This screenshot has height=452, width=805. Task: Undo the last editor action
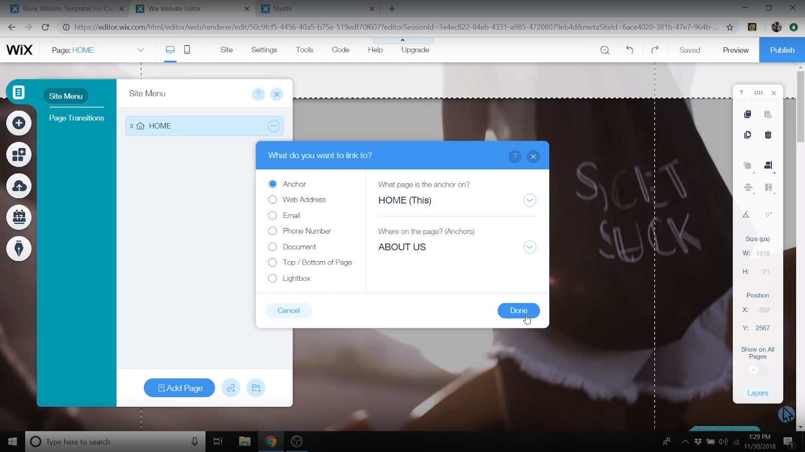coord(629,50)
